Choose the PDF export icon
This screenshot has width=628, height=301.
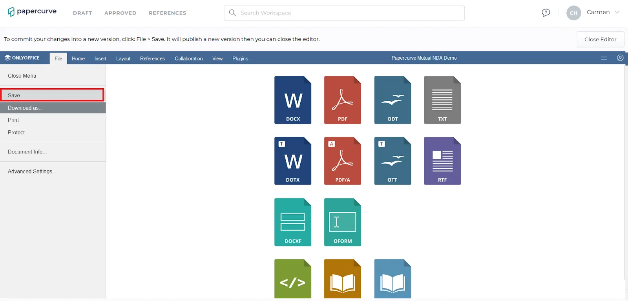(343, 100)
